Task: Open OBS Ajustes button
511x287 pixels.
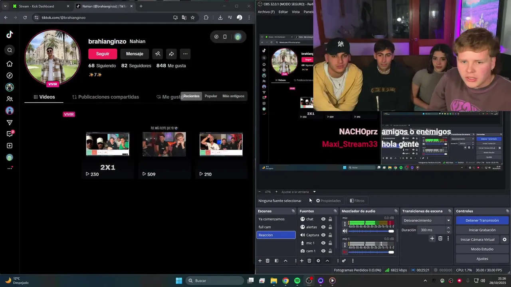Action: coord(482,259)
